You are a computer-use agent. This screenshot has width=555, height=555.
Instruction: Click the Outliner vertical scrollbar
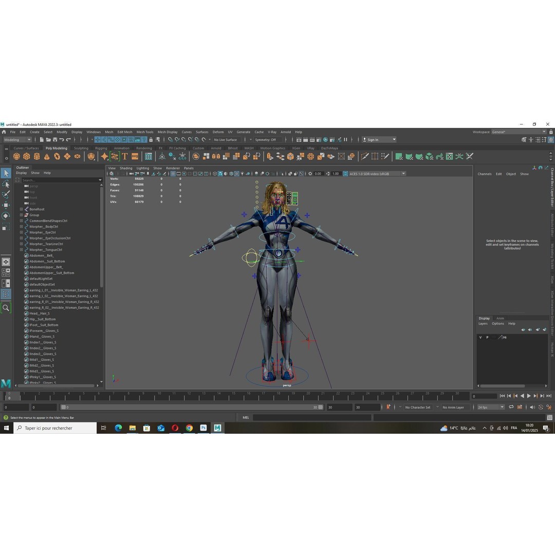[x=102, y=237]
